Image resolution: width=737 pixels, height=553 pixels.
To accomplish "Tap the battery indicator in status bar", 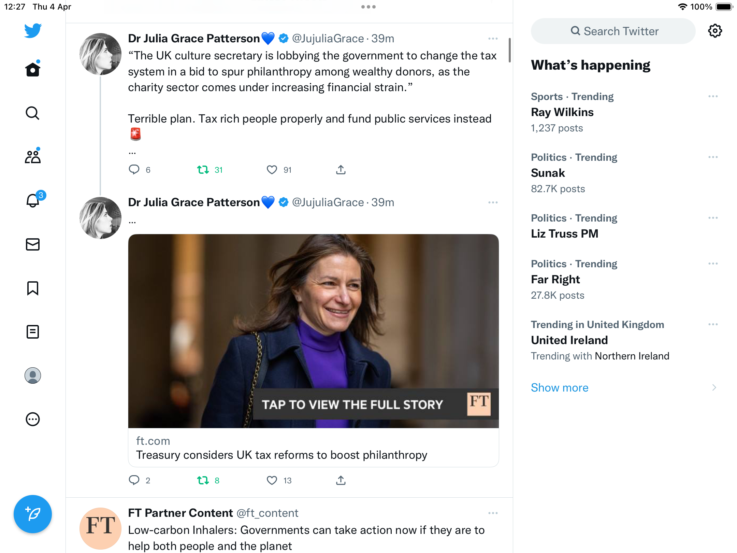I will coord(724,7).
